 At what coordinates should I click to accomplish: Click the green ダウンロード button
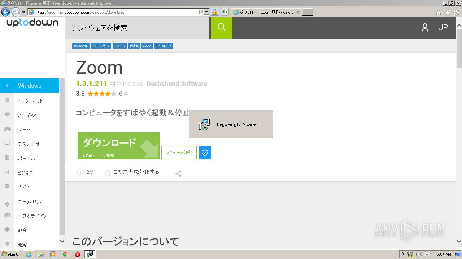pyautogui.click(x=118, y=146)
